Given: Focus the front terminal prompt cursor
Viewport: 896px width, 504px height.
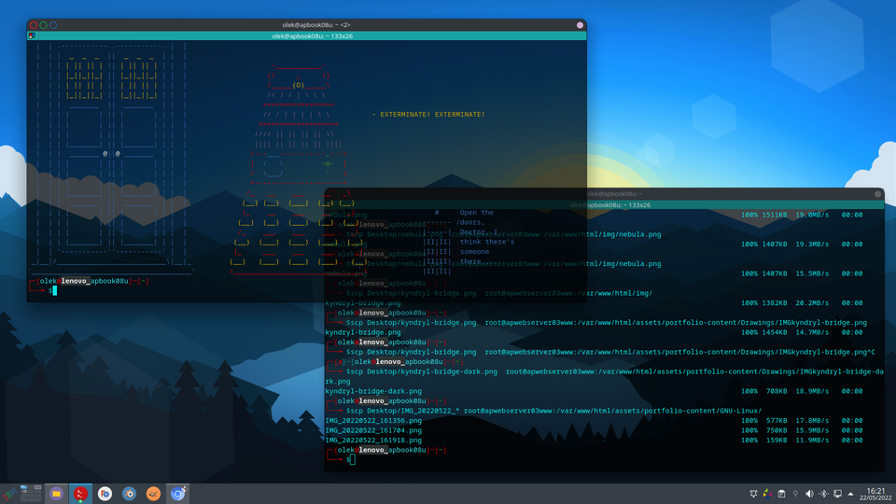Looking at the screenshot, I should coord(54,291).
